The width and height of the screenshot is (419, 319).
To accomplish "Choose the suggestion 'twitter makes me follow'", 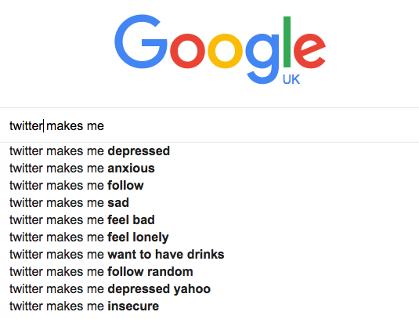I will 210,186.
